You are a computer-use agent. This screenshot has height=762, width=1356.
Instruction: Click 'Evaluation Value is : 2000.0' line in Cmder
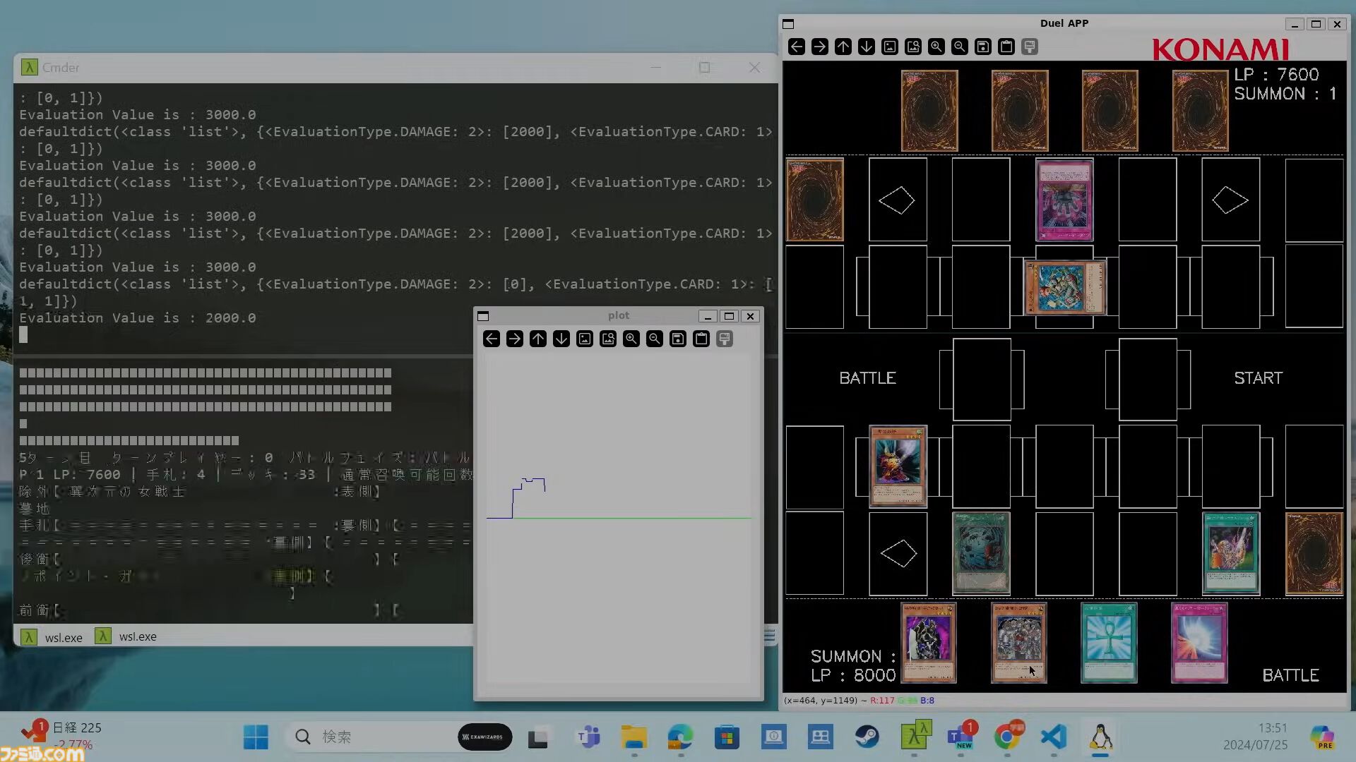coord(138,318)
